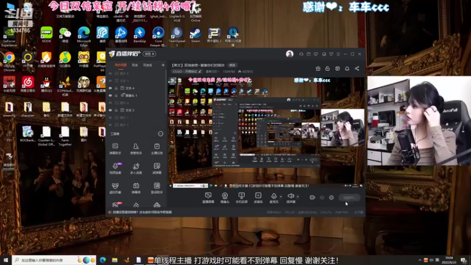471x265 pixels.
Task: Open the 弹幕秀 danmaku show tool
Action: click(136, 188)
